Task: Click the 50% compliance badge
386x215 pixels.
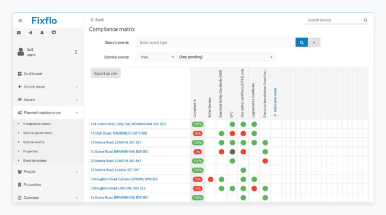Action: (198, 134)
